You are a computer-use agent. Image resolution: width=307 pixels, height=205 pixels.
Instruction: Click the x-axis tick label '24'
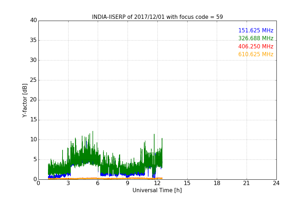click(276, 183)
